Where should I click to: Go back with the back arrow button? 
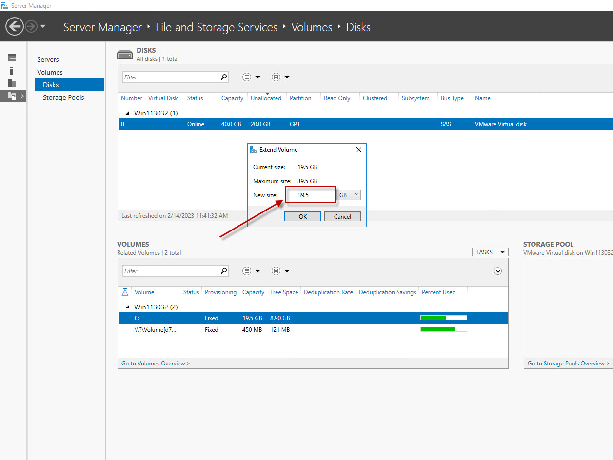[15, 26]
